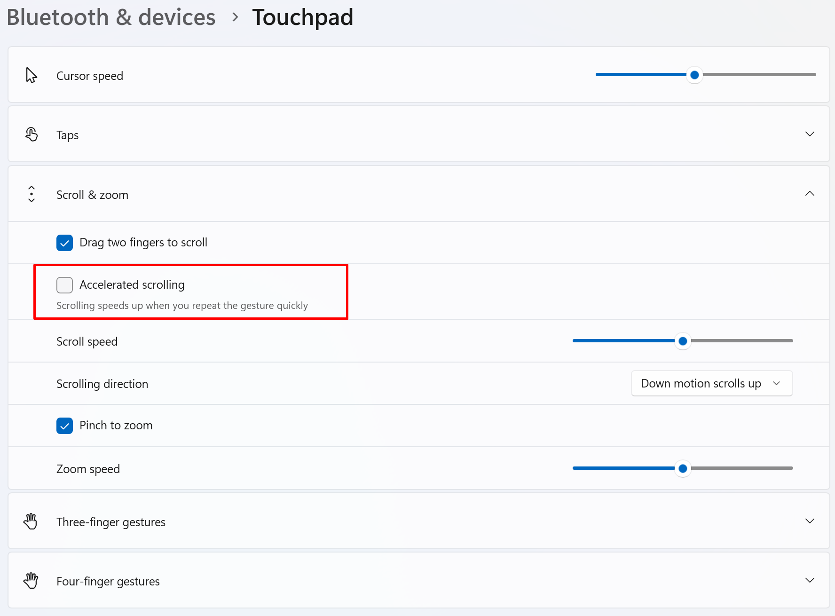Viewport: 835px width, 616px height.
Task: Click the tap hand icon next to Taps
Action: pyautogui.click(x=32, y=134)
